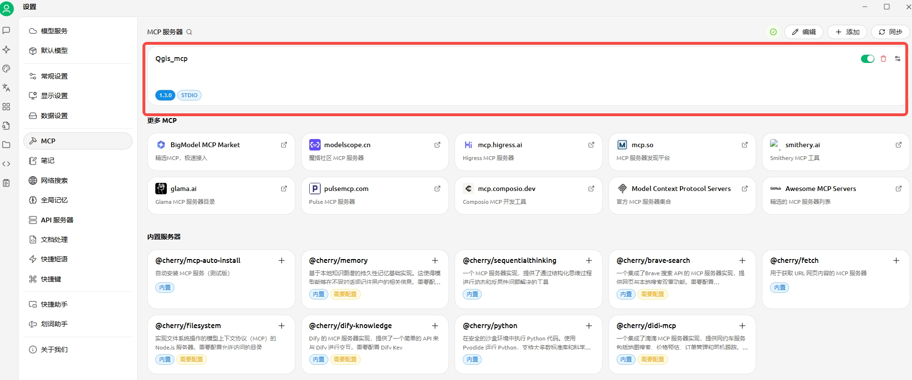Open Qgis_mcp server settings icon
This screenshot has height=380, width=912.
click(898, 59)
